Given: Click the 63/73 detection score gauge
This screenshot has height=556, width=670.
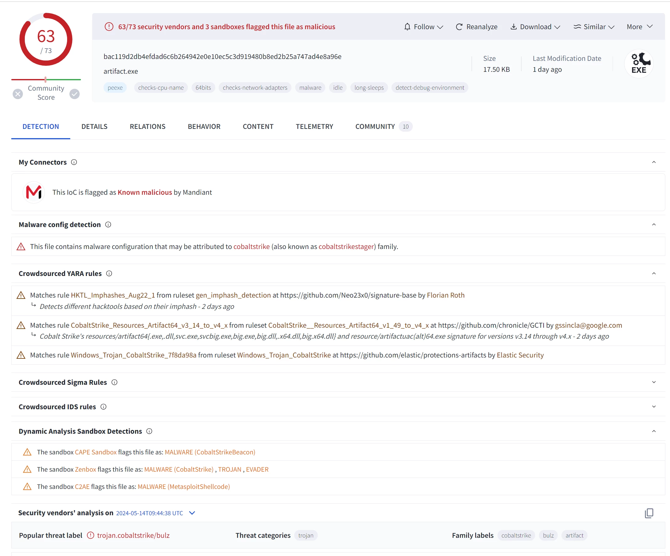Looking at the screenshot, I should 46,40.
